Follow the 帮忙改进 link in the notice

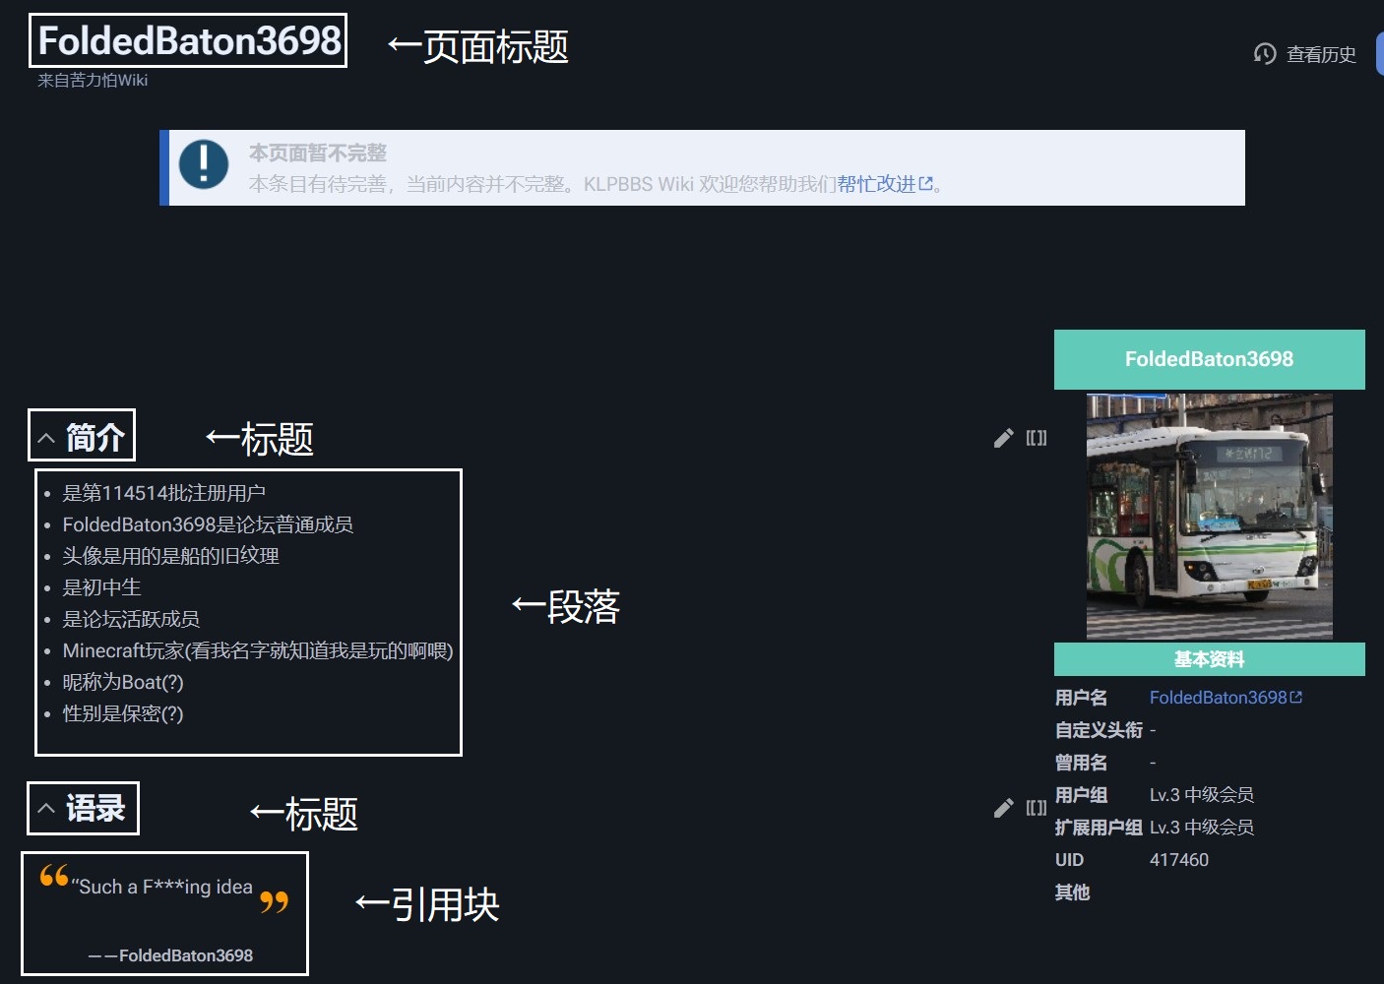point(884,184)
